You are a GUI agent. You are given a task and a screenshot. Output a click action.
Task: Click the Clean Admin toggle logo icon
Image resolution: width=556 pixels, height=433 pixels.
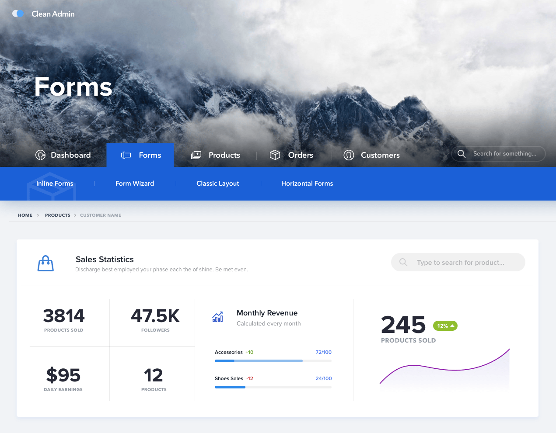click(18, 14)
